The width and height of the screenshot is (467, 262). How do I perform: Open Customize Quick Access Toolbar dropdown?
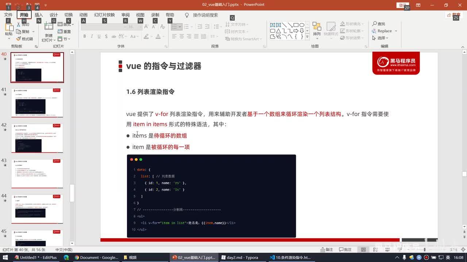(46, 5)
